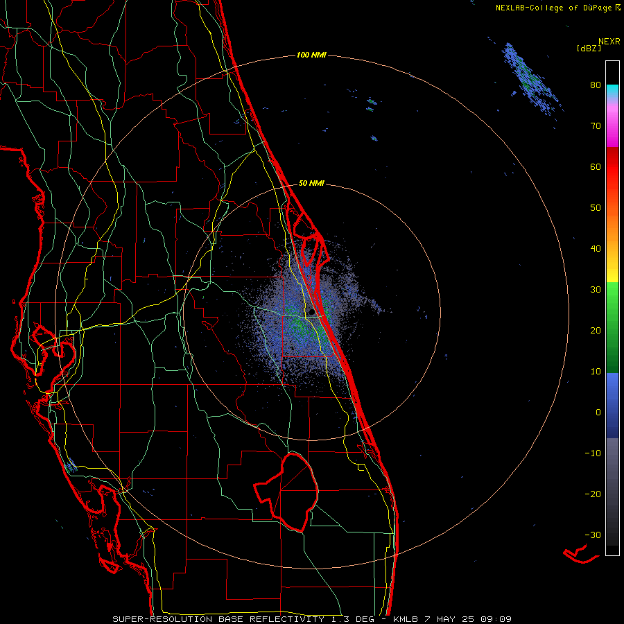
Task: Click the Super-Resolution Base Reflectivity caption
Action: pos(311,619)
